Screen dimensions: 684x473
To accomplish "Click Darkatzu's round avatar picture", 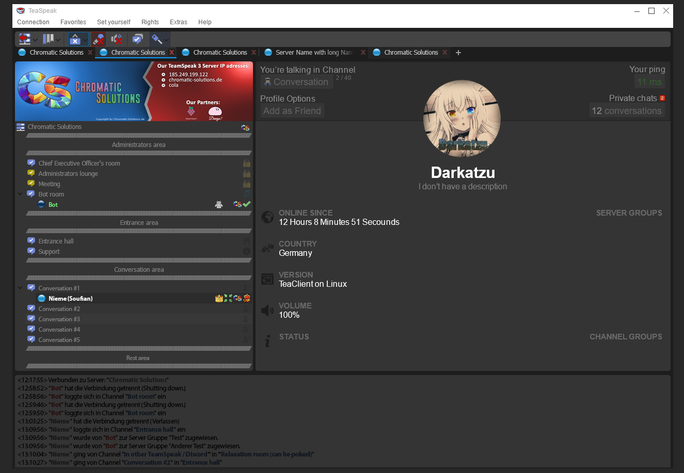I will pyautogui.click(x=462, y=119).
